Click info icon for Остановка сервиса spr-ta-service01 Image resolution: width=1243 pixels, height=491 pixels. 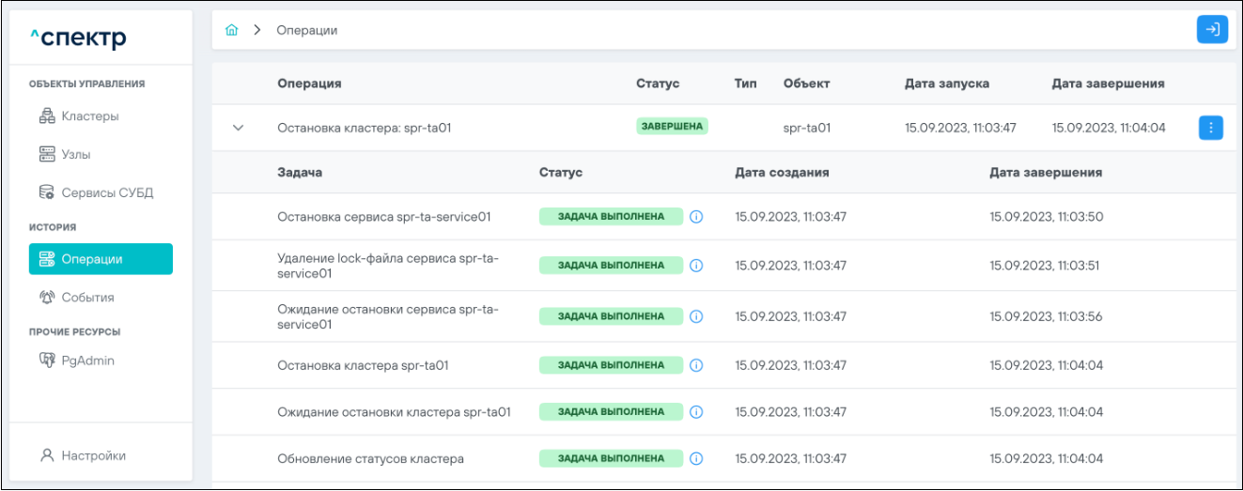tap(696, 217)
